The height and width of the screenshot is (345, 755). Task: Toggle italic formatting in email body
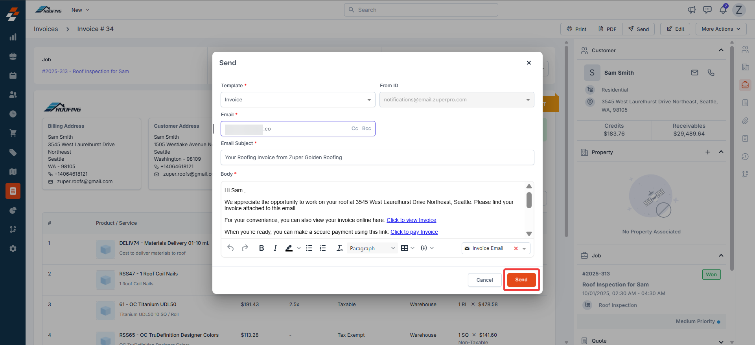point(275,248)
